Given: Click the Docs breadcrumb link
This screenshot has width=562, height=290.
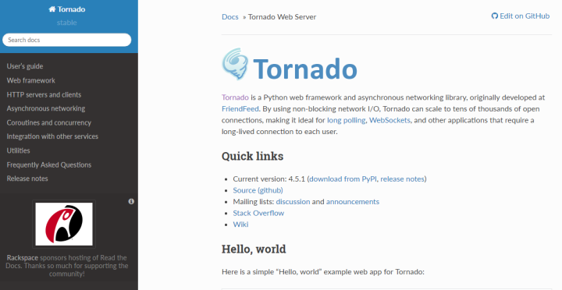Looking at the screenshot, I should coord(230,17).
